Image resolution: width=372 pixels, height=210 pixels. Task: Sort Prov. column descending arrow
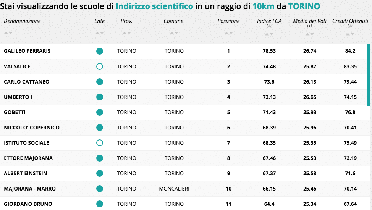coord(129,33)
